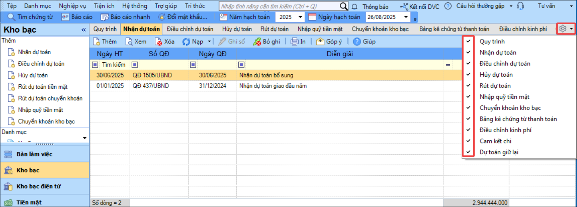Click the tab settings gear icon

[x=563, y=29]
